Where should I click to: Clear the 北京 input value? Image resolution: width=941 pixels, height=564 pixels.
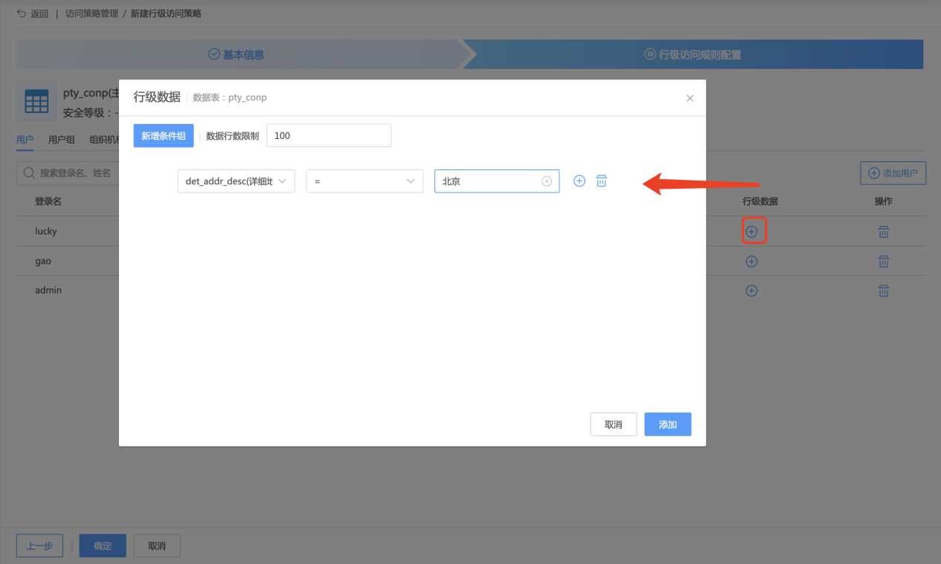[x=547, y=181]
